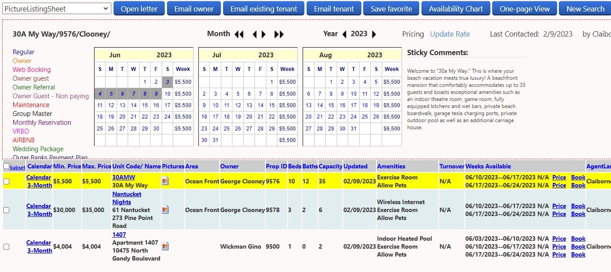Click the VRBO legend entry
611x272 pixels.
[20, 131]
